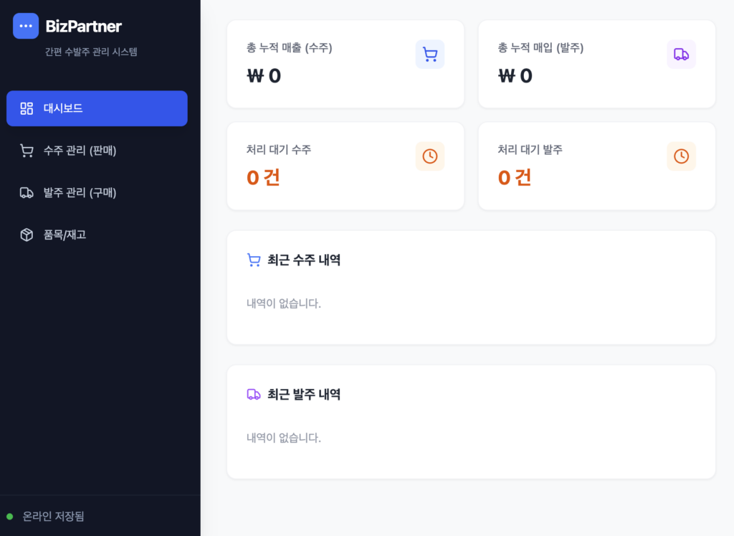The width and height of the screenshot is (734, 536).
Task: Click the sidebar truck icon
Action: pos(27,192)
